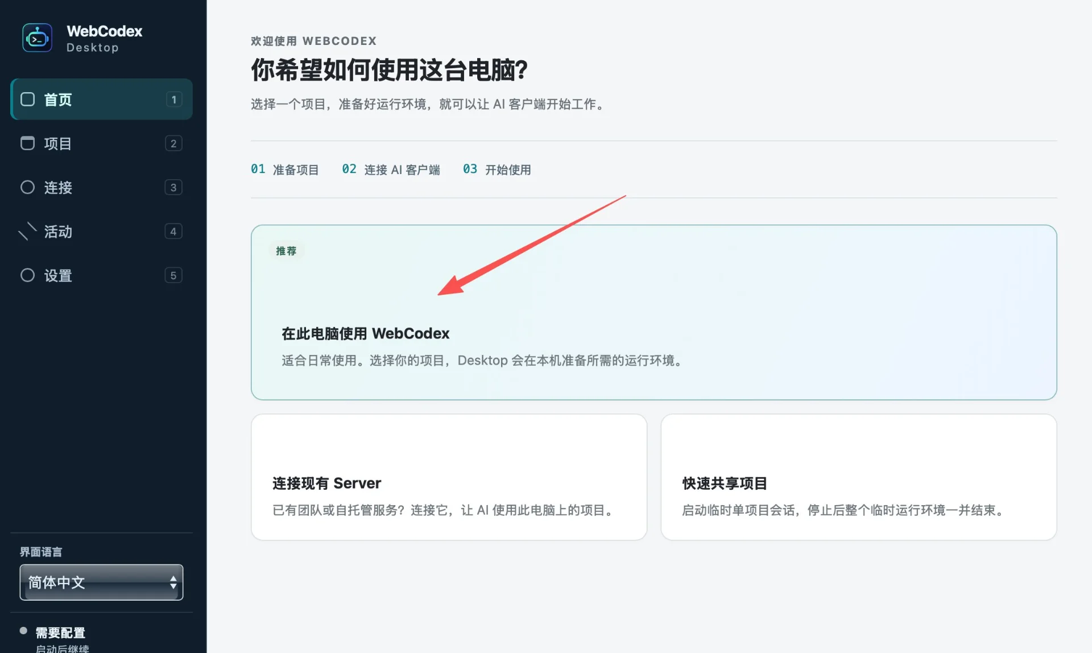The image size is (1092, 653).
Task: Open the 连接 sidebar section
Action: 102,187
